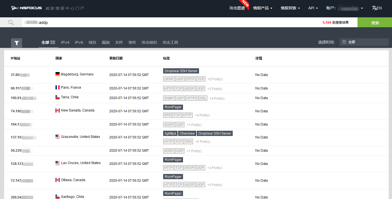Image resolution: width=392 pixels, height=199 pixels.
Task: Open the 攻击图谱 menu item
Action: click(x=237, y=8)
